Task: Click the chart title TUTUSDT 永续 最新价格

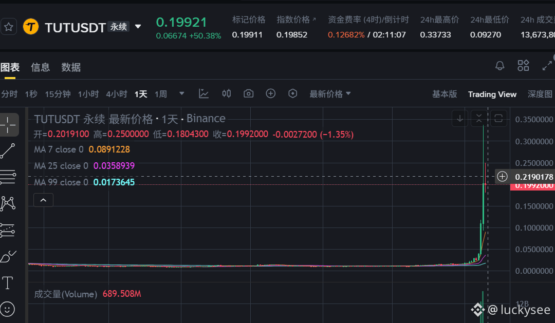Action: (x=94, y=119)
